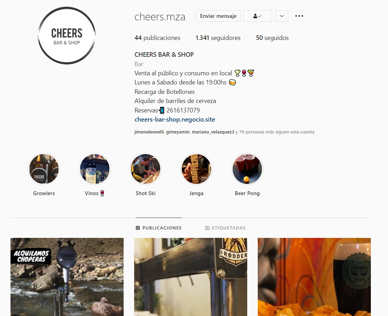Open the dark beer glass post
Screen dimensions: 388x316
314,277
